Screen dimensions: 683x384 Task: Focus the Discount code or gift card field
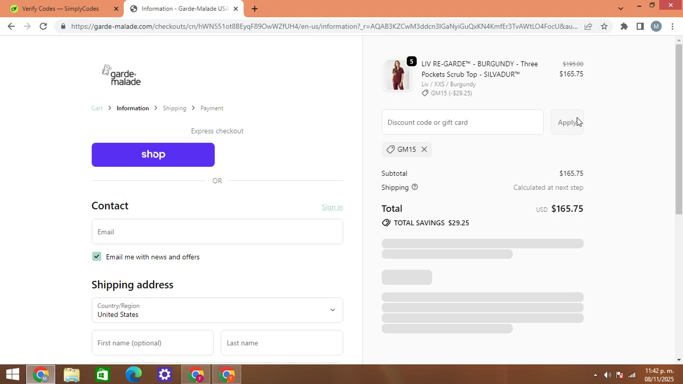(463, 122)
